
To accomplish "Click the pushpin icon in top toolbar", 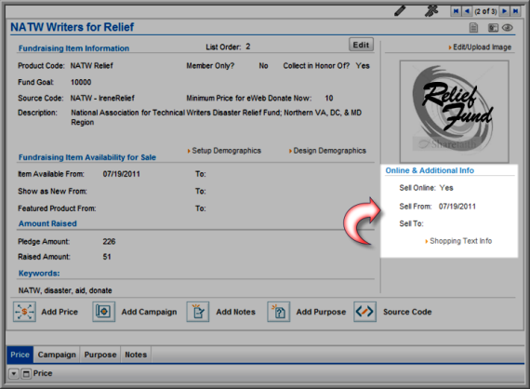I will (431, 11).
